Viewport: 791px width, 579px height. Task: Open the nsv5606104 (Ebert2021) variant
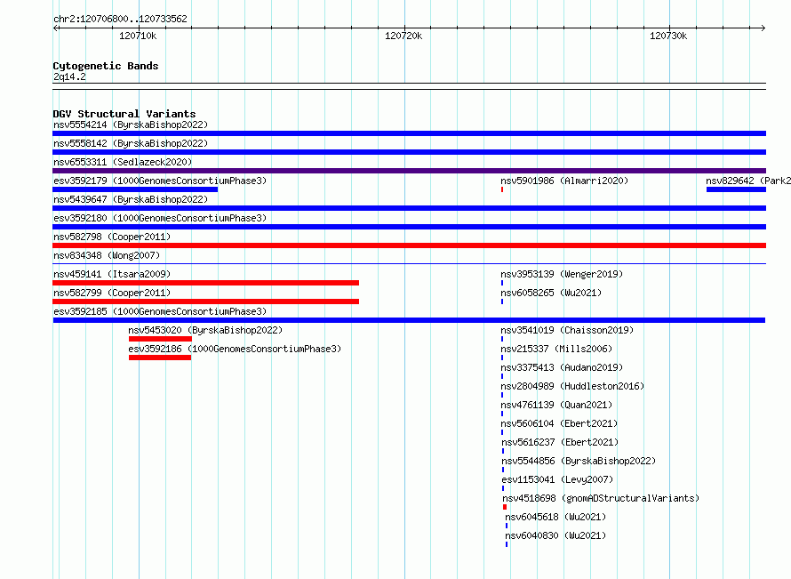[559, 423]
